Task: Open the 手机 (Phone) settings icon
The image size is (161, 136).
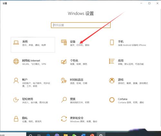Action: point(112,42)
